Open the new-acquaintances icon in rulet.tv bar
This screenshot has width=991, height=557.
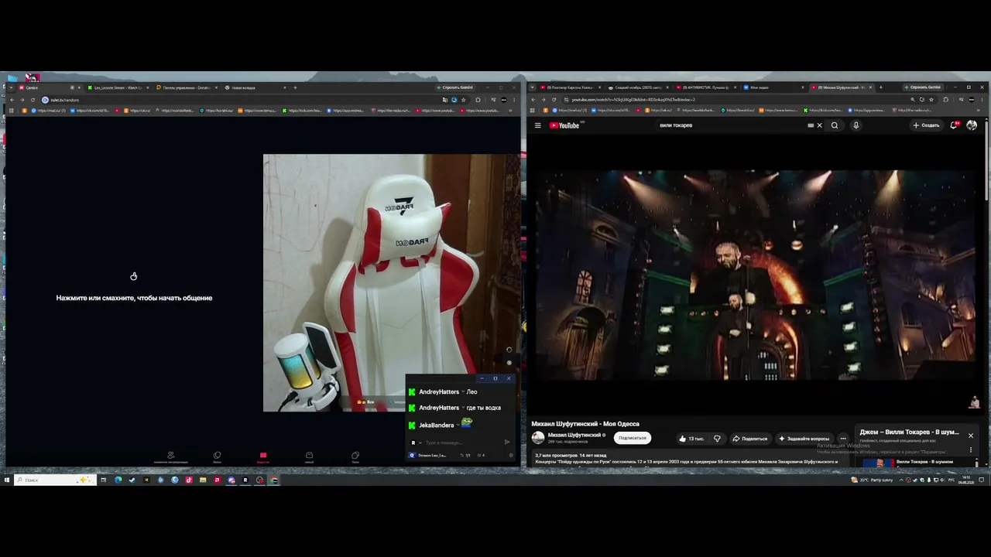pyautogui.click(x=170, y=457)
